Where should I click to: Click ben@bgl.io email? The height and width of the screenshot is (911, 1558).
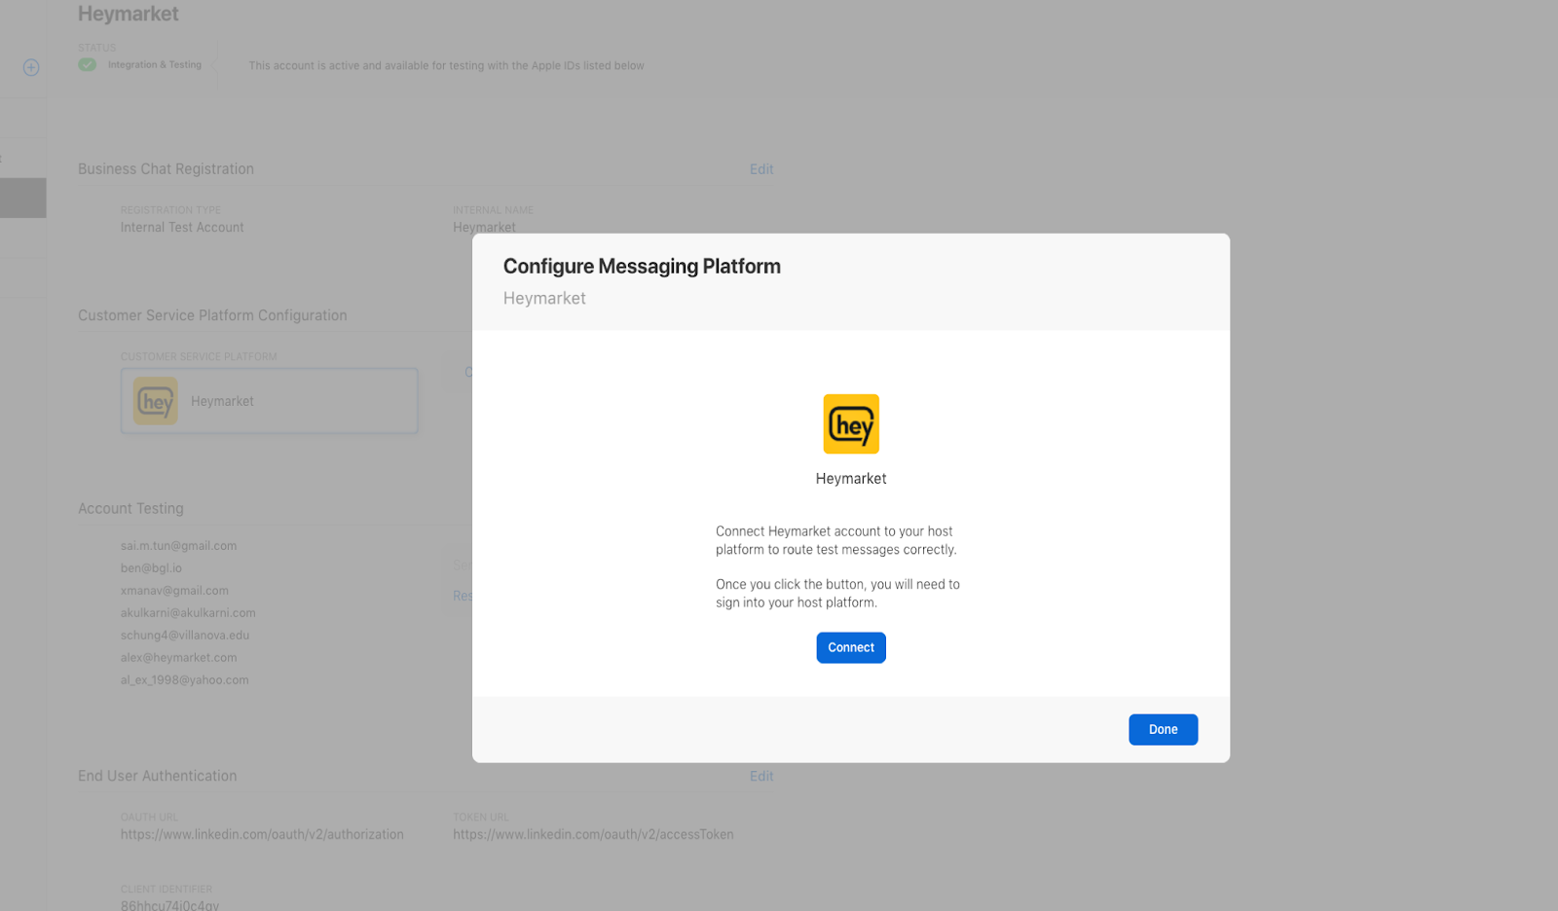pos(151,568)
